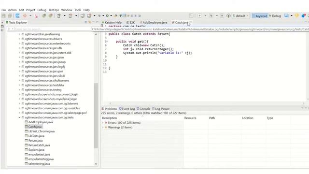Click the Spy Mobile device icon
The height and width of the screenshot is (174, 309).
pyautogui.click(x=59, y=16)
